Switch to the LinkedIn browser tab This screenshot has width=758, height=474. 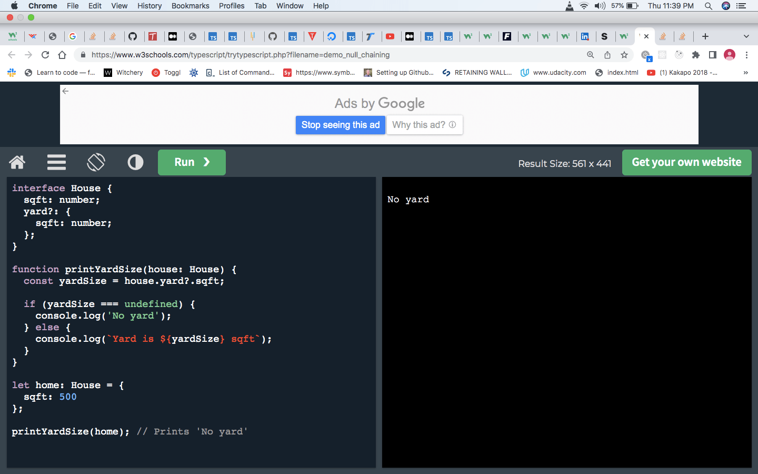[x=586, y=36]
